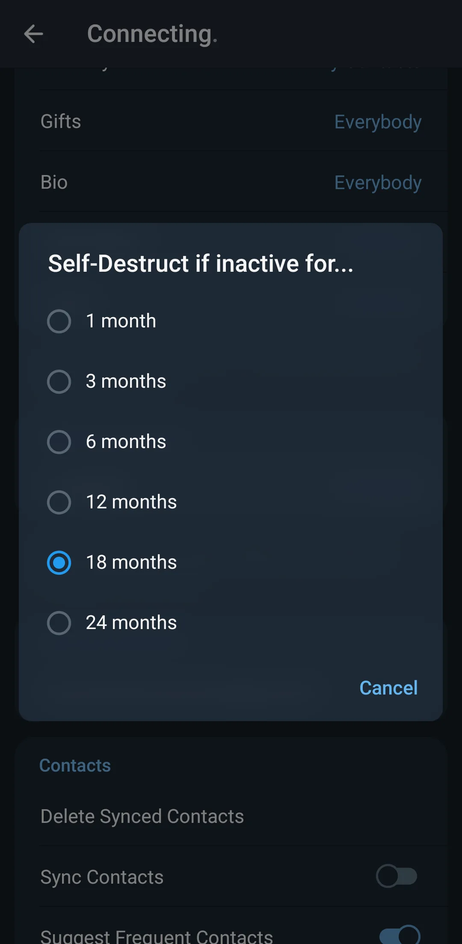462x944 pixels.
Task: Change Bio 'Everybody' value
Action: [x=378, y=183]
